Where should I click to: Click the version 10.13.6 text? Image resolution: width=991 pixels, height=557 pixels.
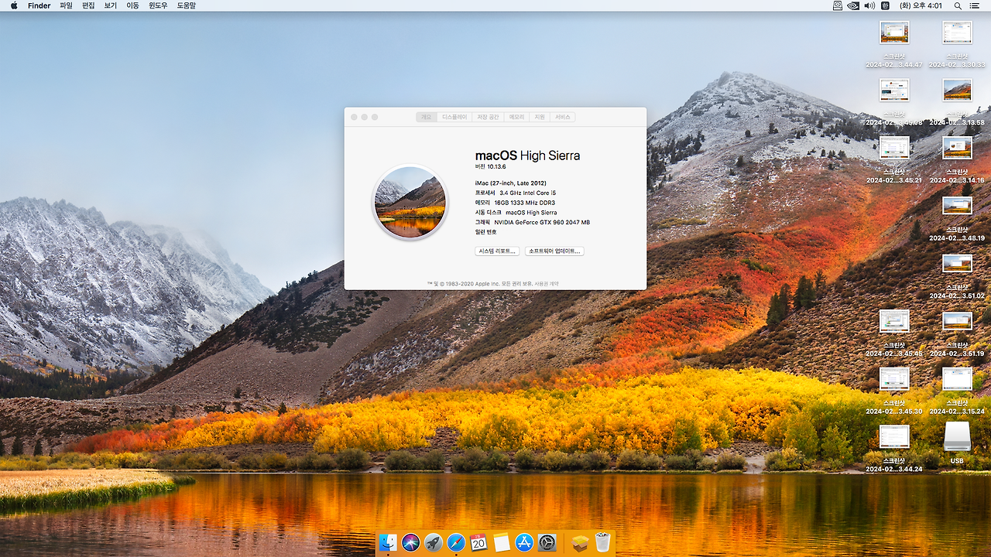(x=490, y=167)
